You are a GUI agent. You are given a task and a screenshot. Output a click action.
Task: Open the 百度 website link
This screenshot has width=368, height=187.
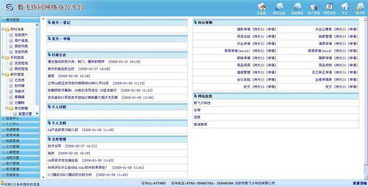(x=197, y=118)
